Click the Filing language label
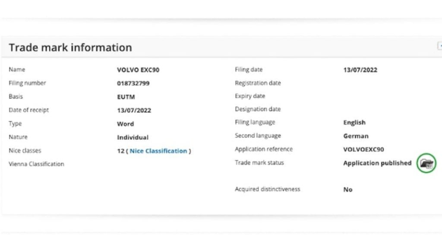 point(255,122)
